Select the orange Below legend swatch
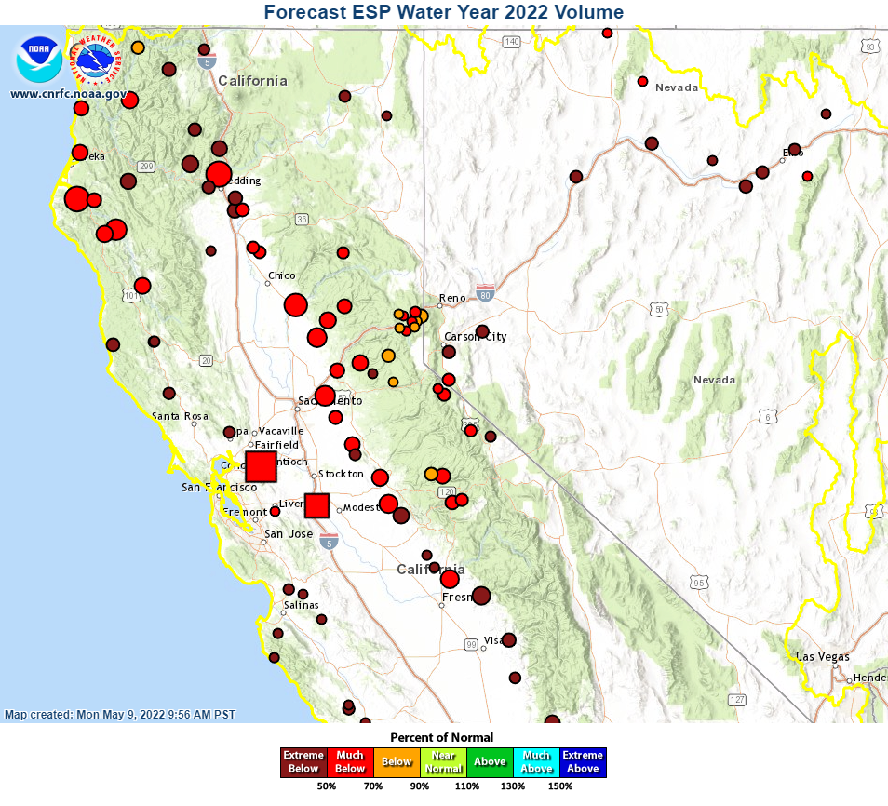Image resolution: width=888 pixels, height=806 pixels. point(397,762)
